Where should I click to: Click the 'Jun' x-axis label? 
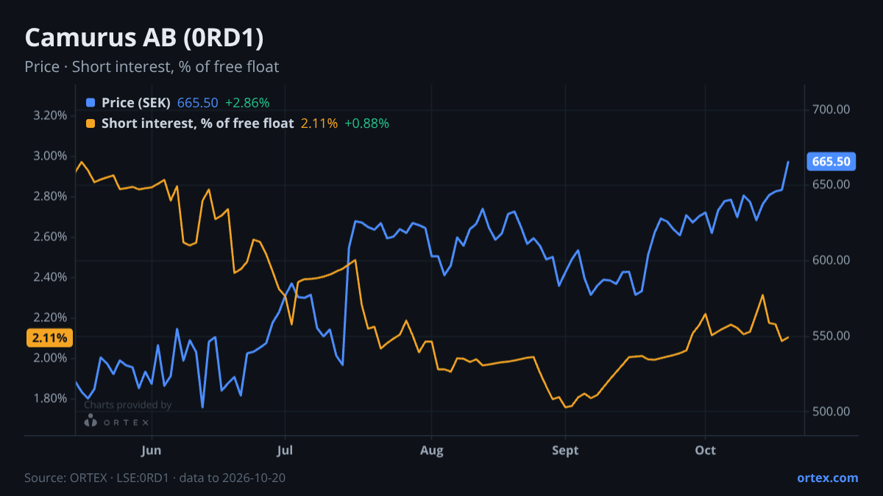coord(151,450)
